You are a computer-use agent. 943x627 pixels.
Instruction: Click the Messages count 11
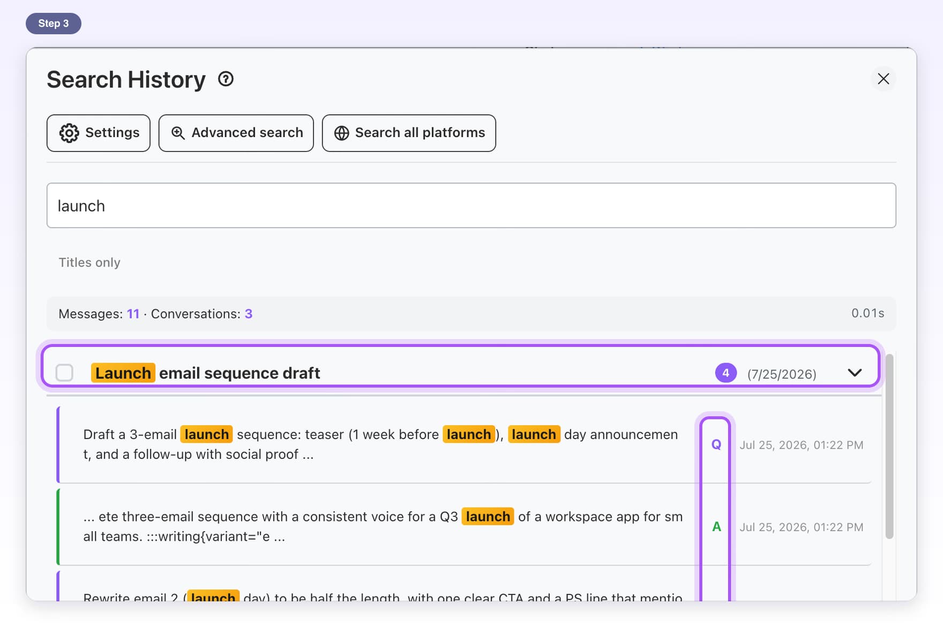coord(133,314)
